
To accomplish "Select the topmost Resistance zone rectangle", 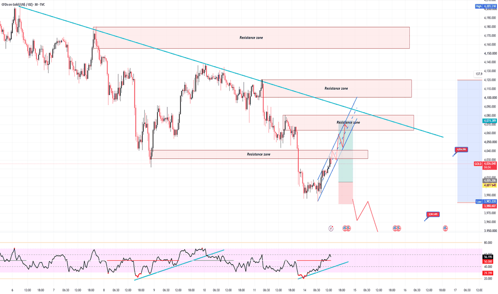I will [251, 37].
